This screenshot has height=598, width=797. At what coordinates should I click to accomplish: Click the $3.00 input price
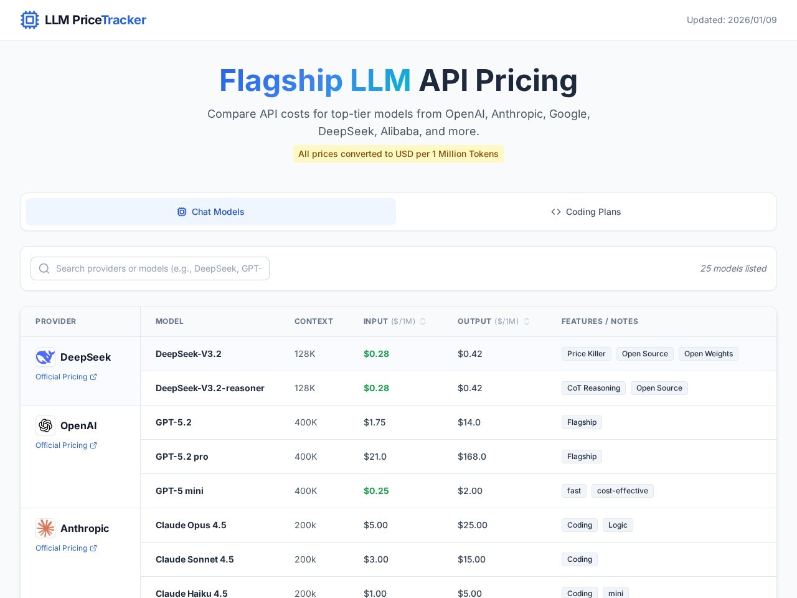pyautogui.click(x=376, y=559)
